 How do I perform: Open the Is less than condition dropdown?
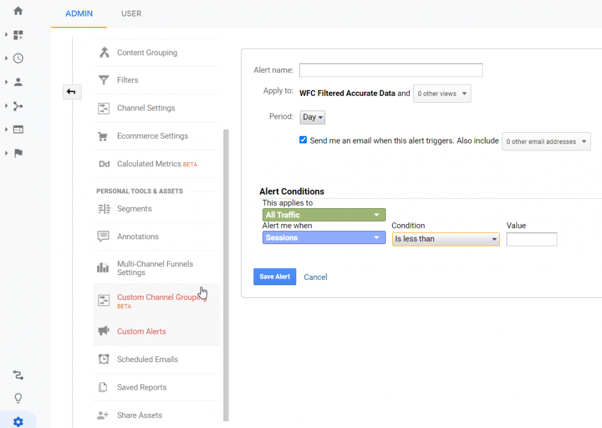point(446,239)
